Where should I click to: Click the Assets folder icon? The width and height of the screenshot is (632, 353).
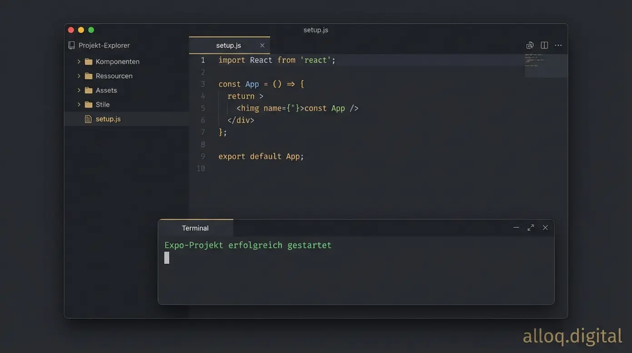pos(88,90)
